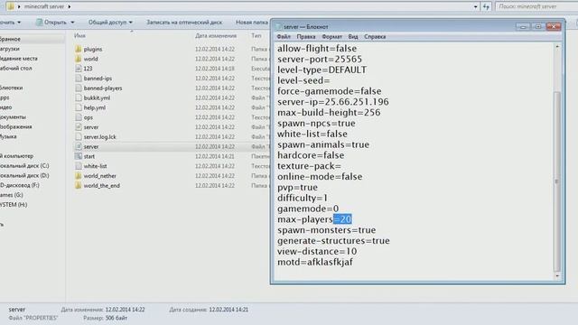Viewport: 578px width, 325px height.
Task: Select Рабочий стол in sidebar favorites
Action: pos(16,69)
